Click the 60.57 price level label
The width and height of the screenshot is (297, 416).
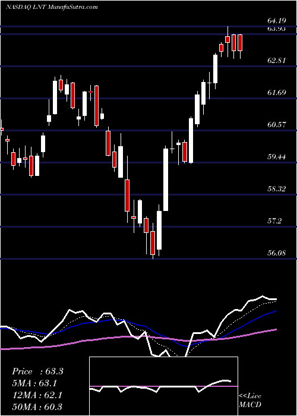277,124
